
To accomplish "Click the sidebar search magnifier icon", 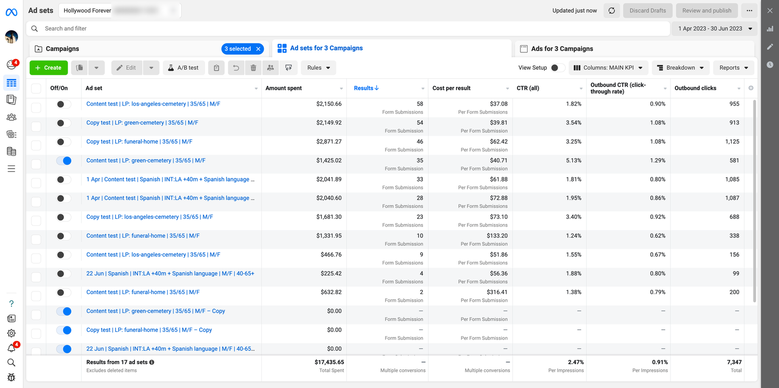I will click(11, 363).
